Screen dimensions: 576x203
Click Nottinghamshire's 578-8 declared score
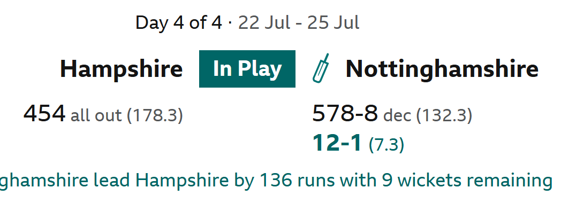pyautogui.click(x=392, y=114)
